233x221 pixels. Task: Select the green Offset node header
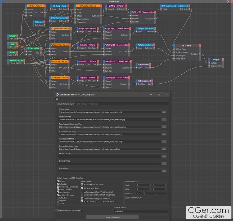13,52
